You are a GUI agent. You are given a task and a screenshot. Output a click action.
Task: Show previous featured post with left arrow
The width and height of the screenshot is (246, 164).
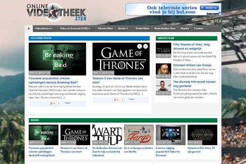pyautogui.click(x=139, y=46)
